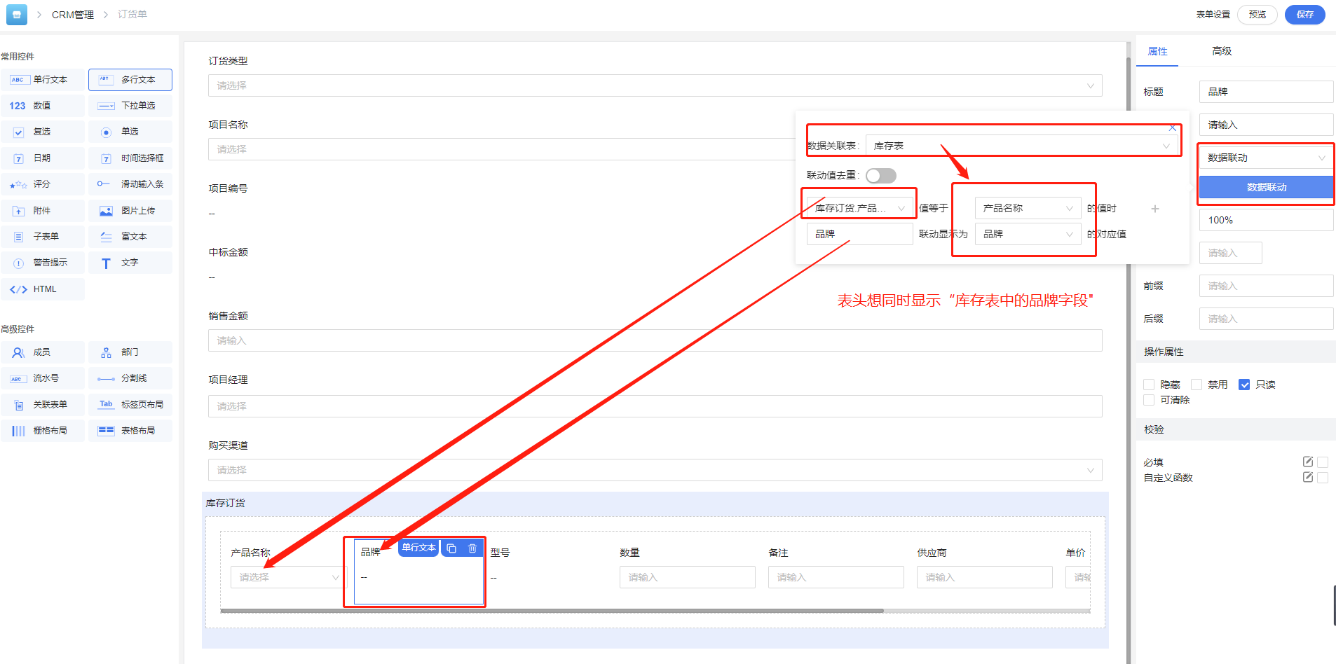Enable the 必填 validation checkbox
This screenshot has height=664, width=1336.
1323,462
